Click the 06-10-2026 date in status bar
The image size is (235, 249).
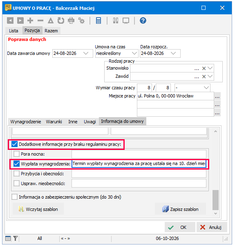167,238
